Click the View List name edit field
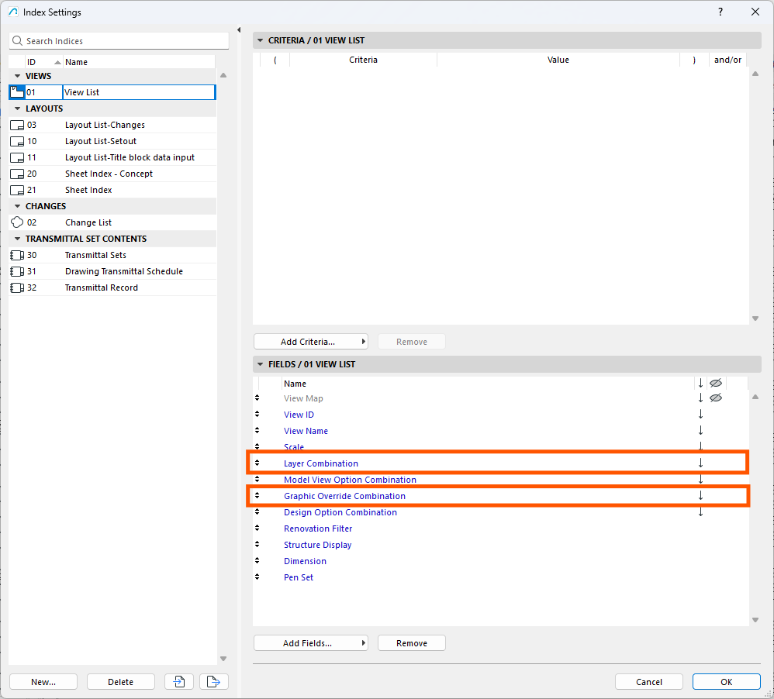The width and height of the screenshot is (774, 699). (x=139, y=91)
